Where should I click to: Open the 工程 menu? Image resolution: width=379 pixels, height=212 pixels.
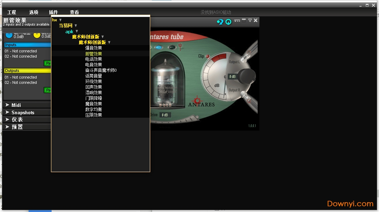(x=12, y=12)
